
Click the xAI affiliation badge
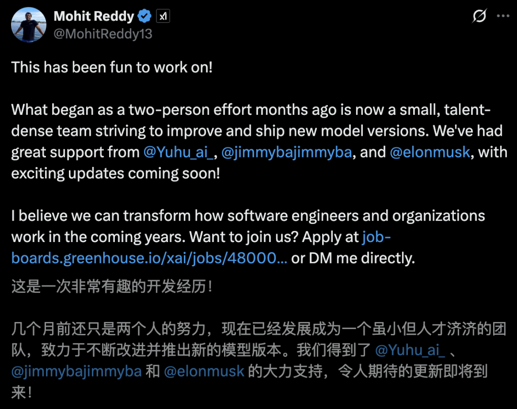pos(163,16)
